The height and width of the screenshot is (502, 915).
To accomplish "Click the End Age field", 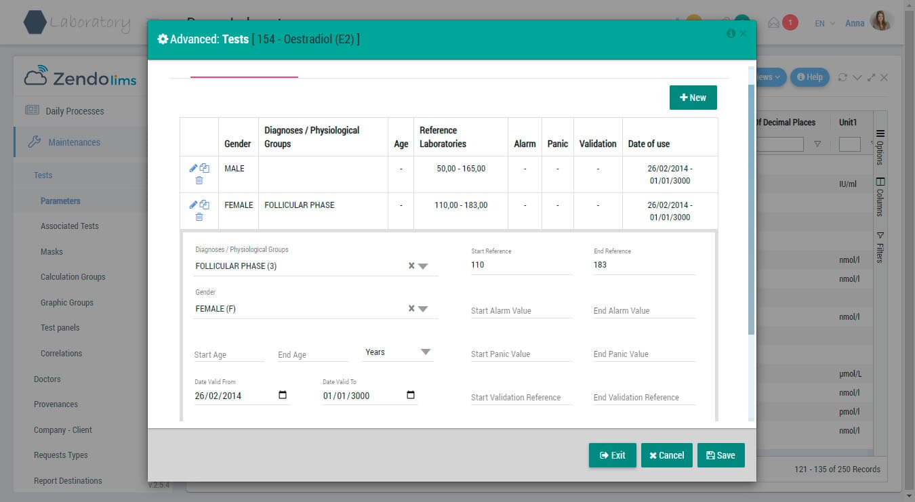I will click(x=312, y=354).
